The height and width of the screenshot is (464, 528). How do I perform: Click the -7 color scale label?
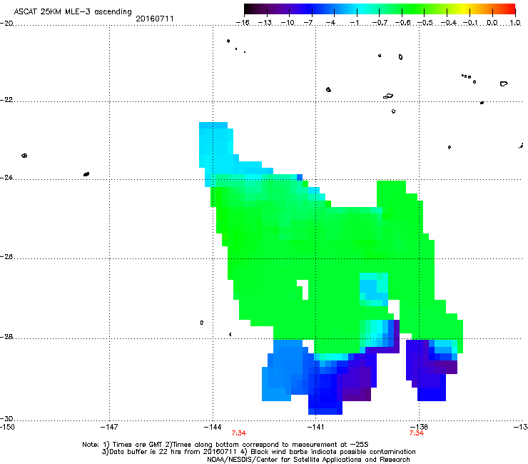coord(308,23)
